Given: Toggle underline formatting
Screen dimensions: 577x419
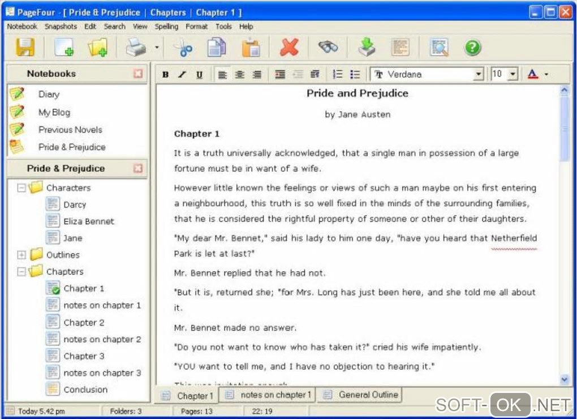Looking at the screenshot, I should point(200,75).
